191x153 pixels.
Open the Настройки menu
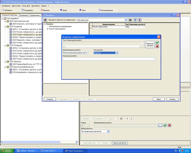tap(36, 6)
